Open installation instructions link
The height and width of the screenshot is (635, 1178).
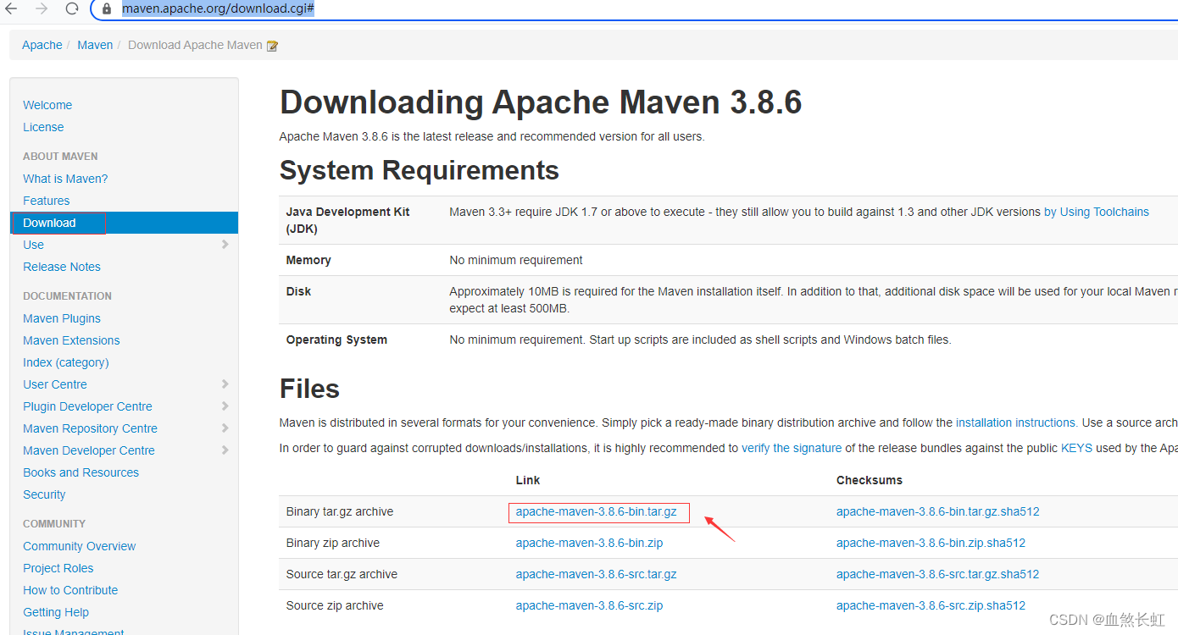tap(1015, 422)
